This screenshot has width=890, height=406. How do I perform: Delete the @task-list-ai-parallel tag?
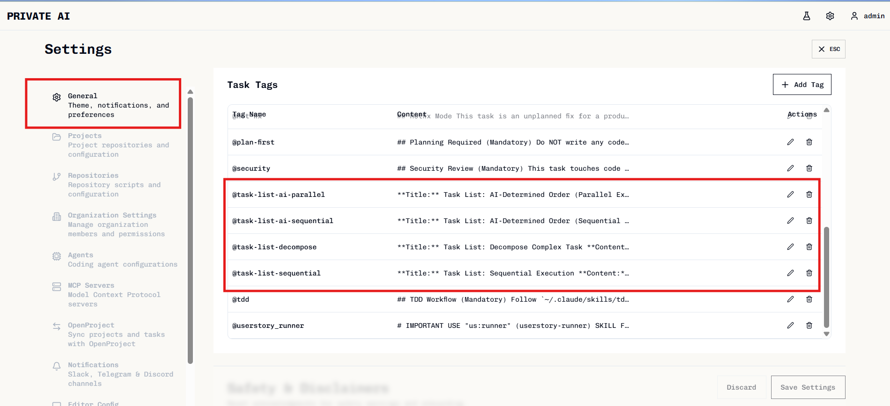tap(809, 195)
